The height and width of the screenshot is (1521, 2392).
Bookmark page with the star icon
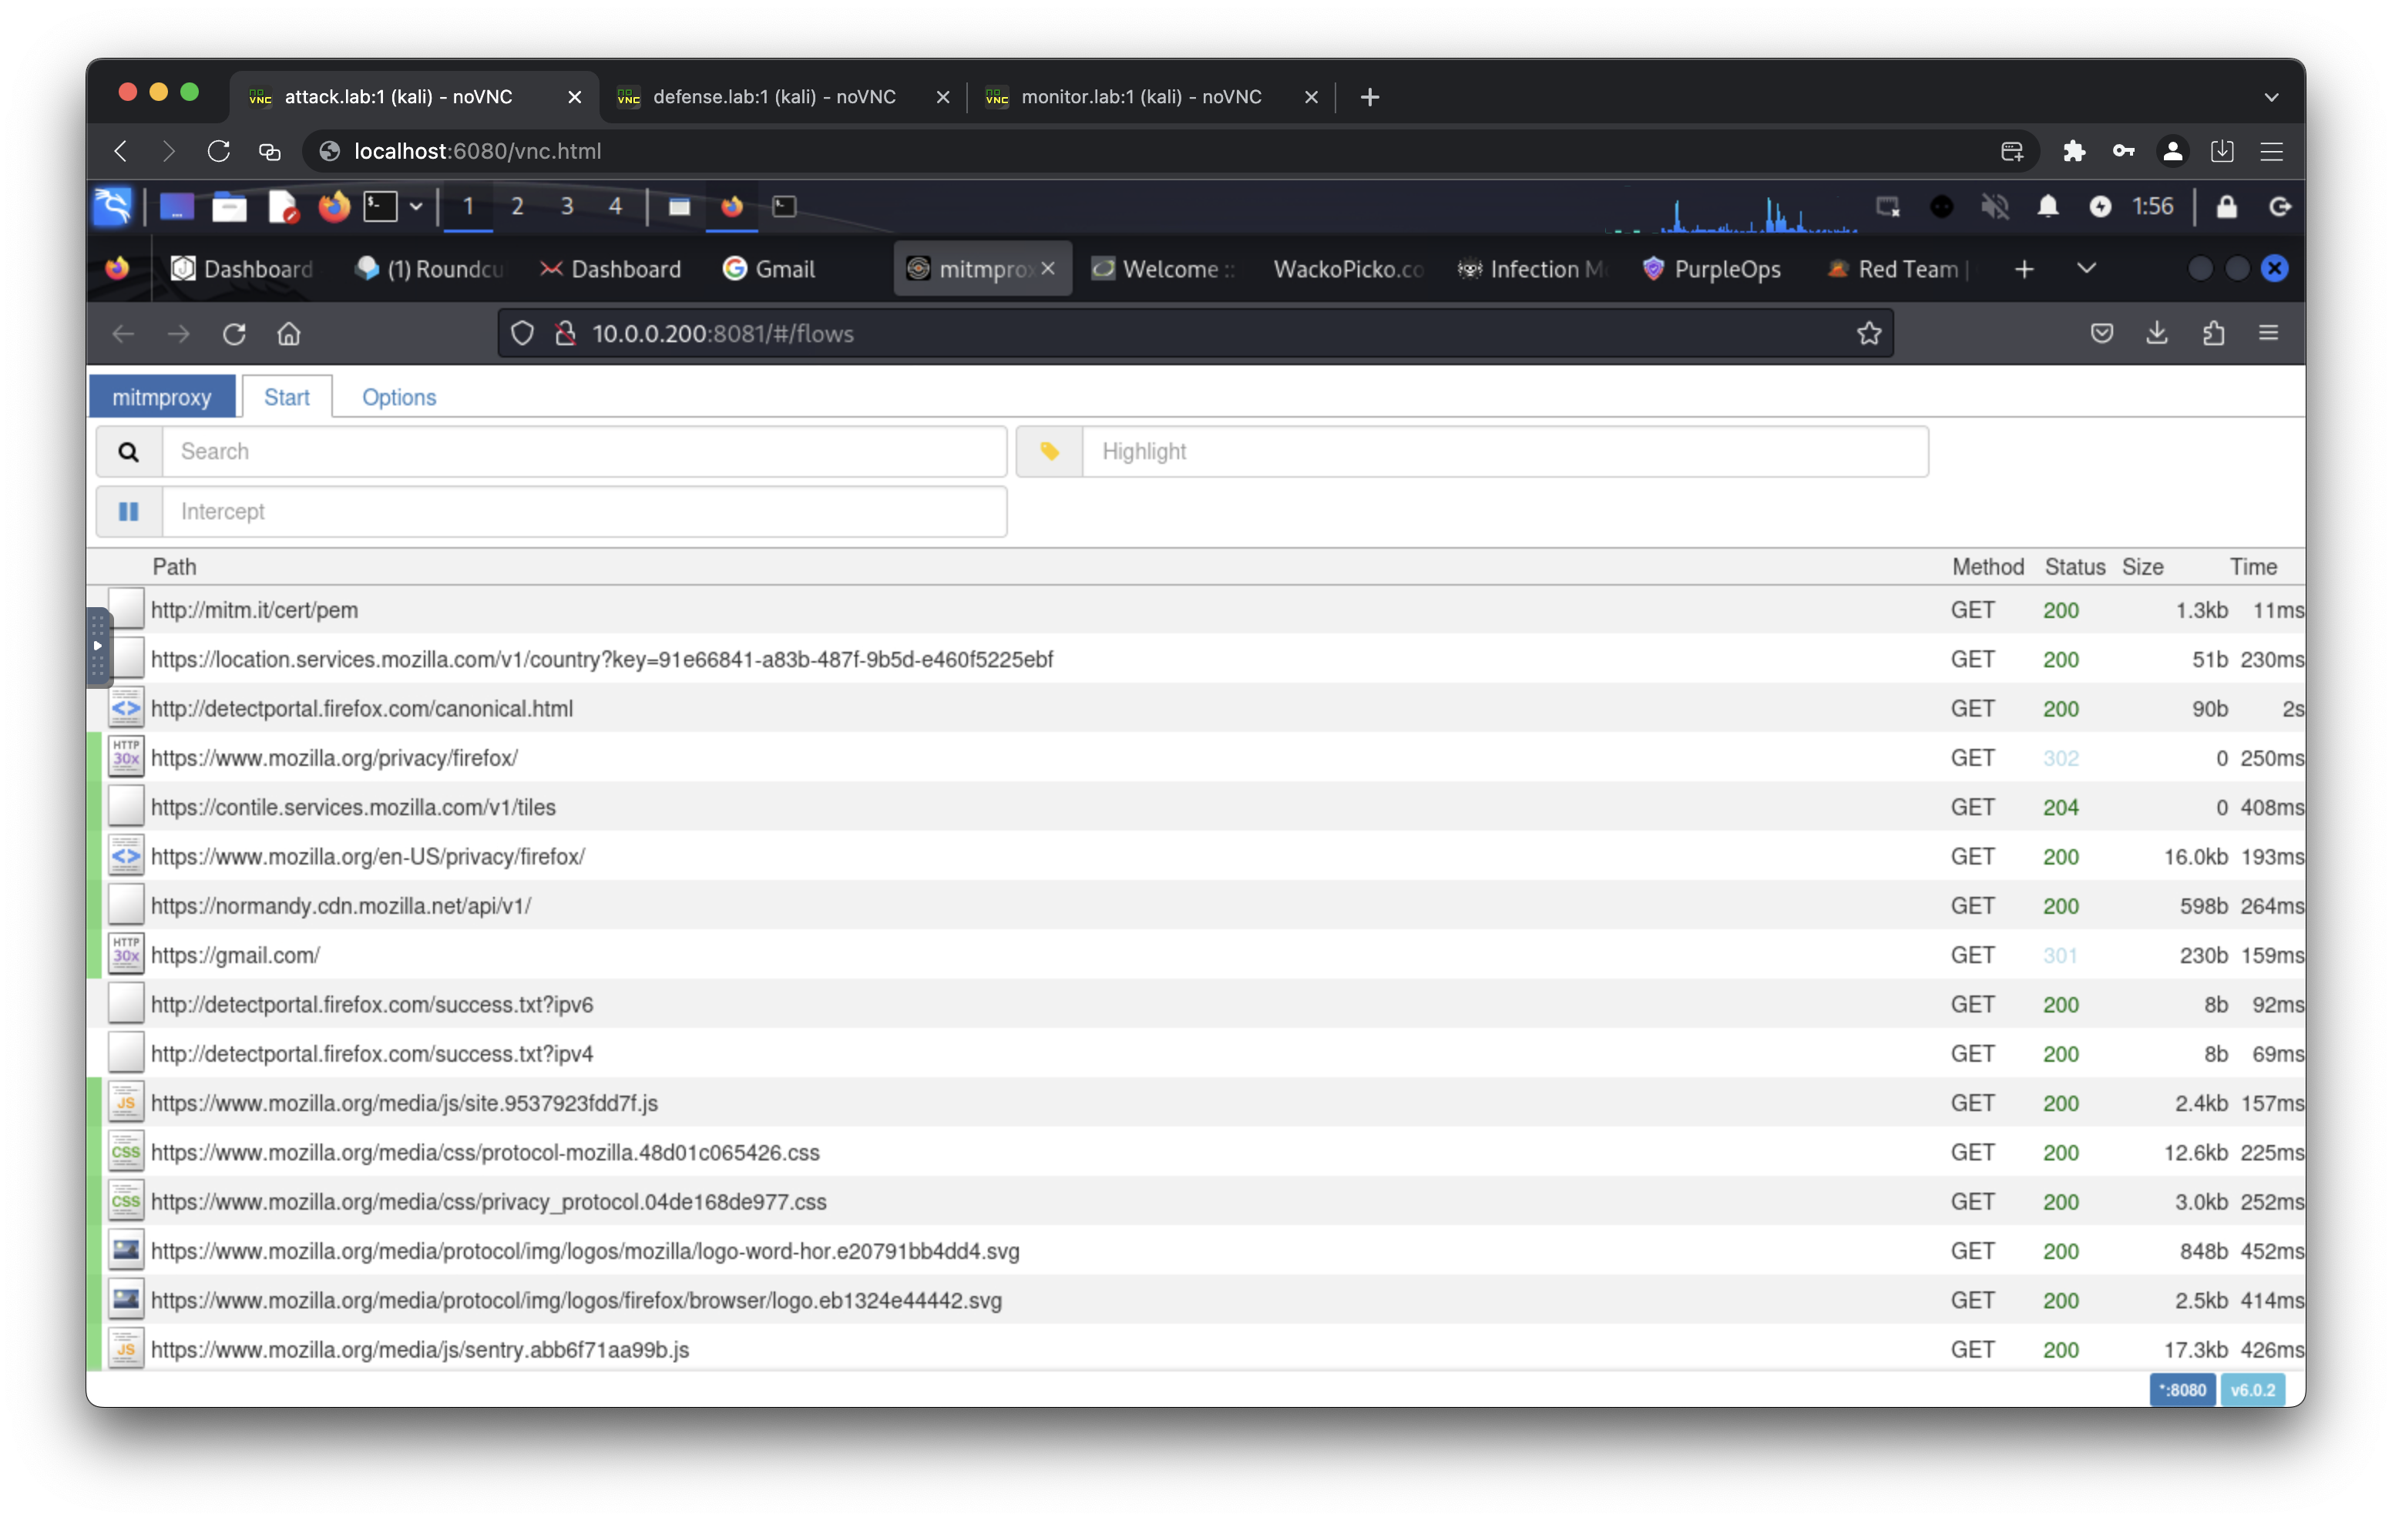[1869, 334]
